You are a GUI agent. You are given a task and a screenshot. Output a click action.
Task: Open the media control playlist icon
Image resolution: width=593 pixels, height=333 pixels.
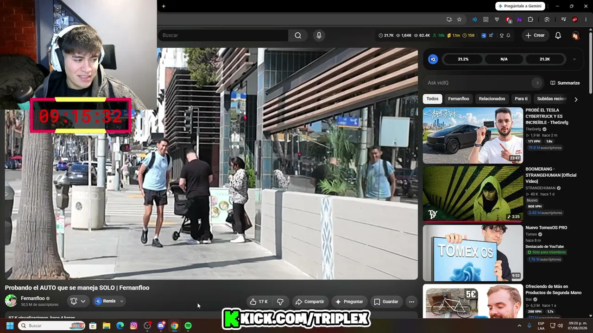[563, 19]
